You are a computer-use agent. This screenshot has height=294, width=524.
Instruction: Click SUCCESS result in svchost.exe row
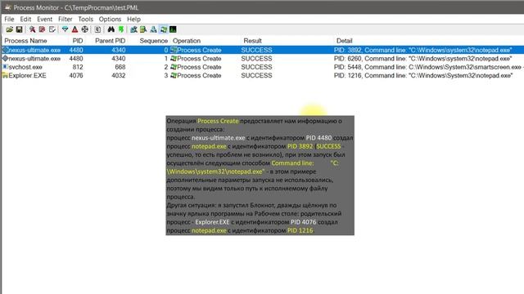click(x=256, y=67)
